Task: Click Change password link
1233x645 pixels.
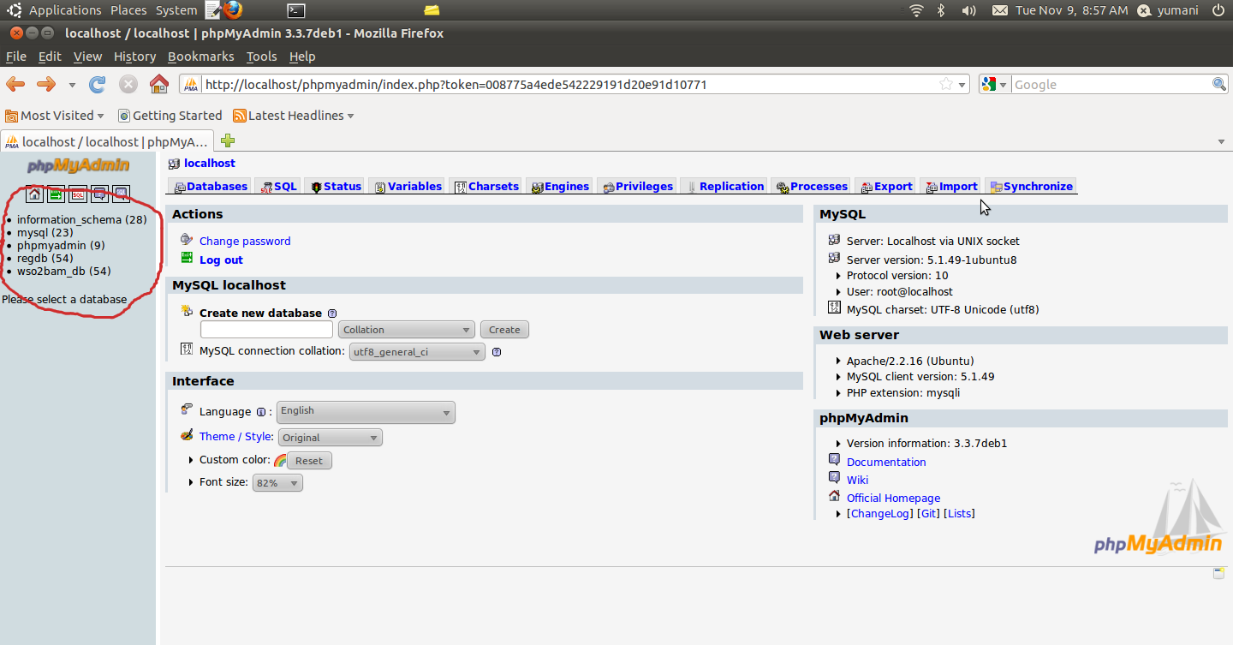Action: [245, 242]
